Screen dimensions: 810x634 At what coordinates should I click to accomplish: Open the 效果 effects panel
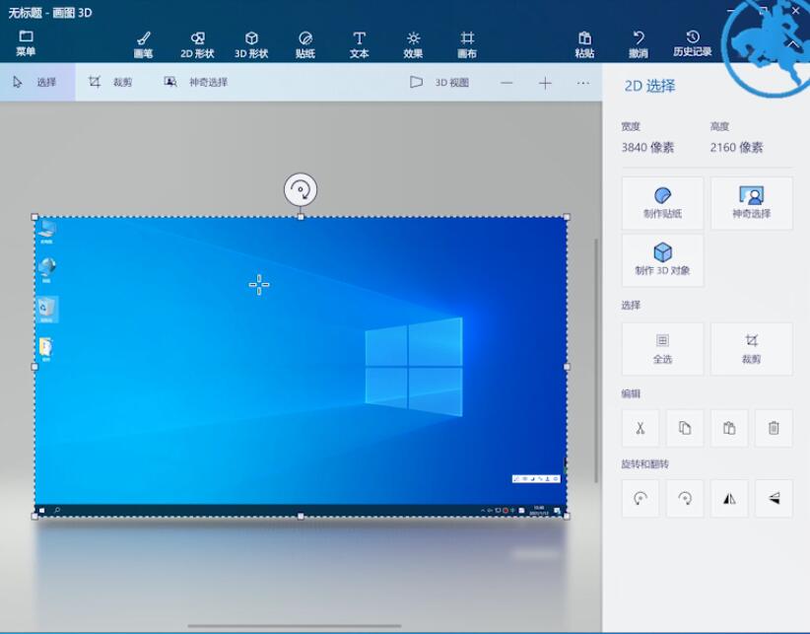413,43
